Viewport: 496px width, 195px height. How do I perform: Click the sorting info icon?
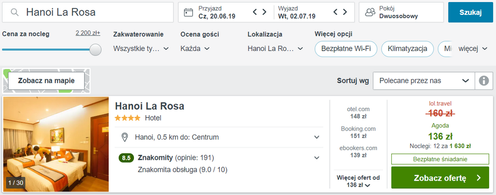pyautogui.click(x=484, y=81)
